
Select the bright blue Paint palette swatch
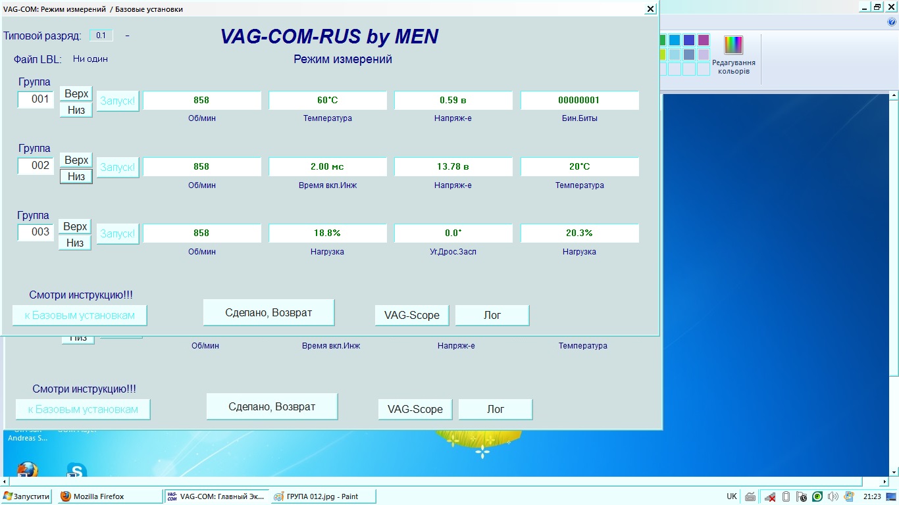[x=675, y=40]
